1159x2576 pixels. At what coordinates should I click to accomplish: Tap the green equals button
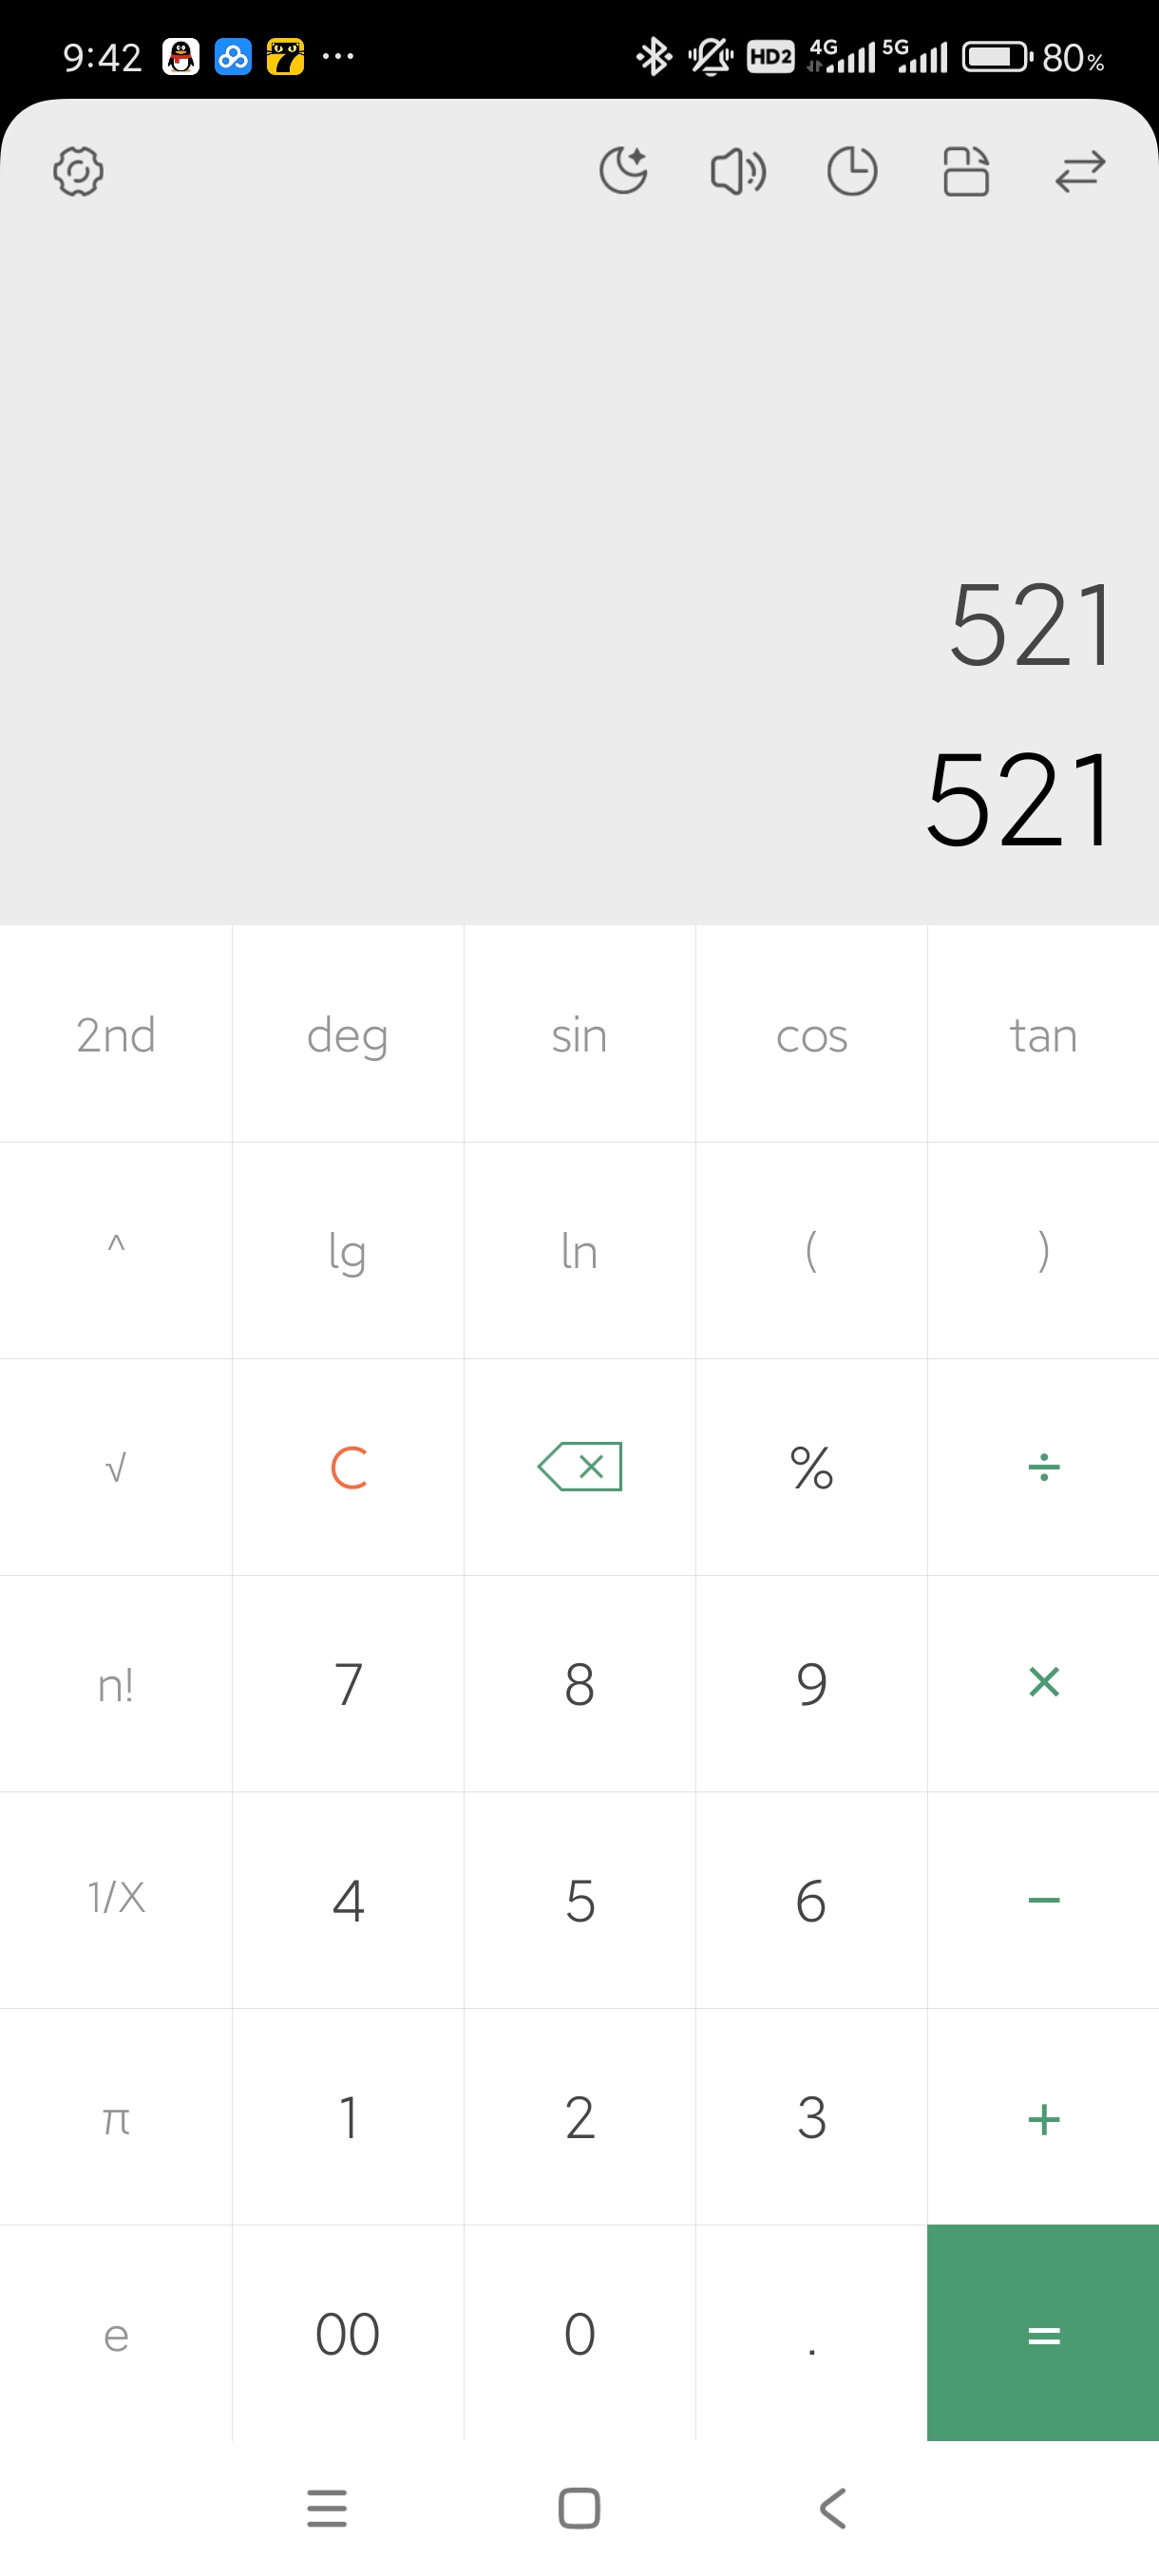(x=1043, y=2332)
